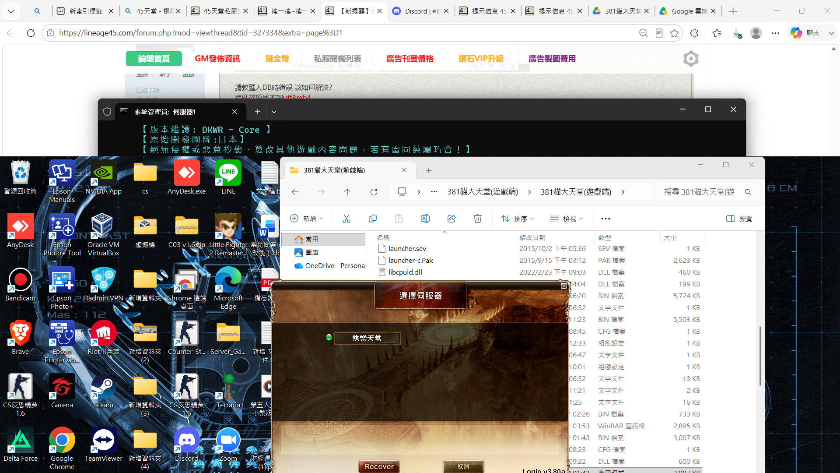The image size is (840, 473).
Task: Refresh the File Explorer folder view
Action: (x=374, y=192)
